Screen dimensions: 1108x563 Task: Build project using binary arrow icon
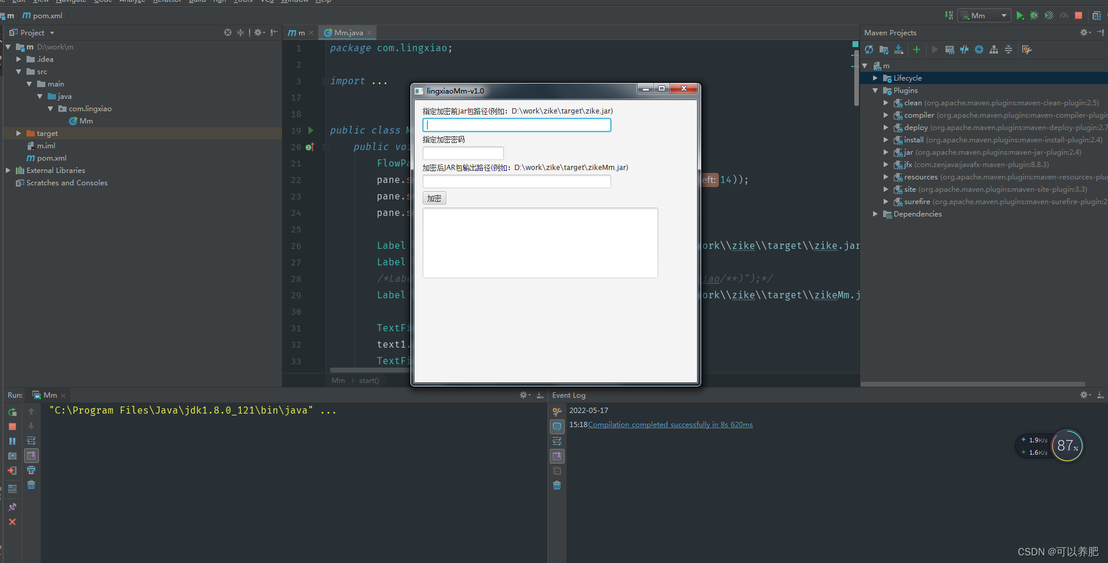[x=949, y=15]
